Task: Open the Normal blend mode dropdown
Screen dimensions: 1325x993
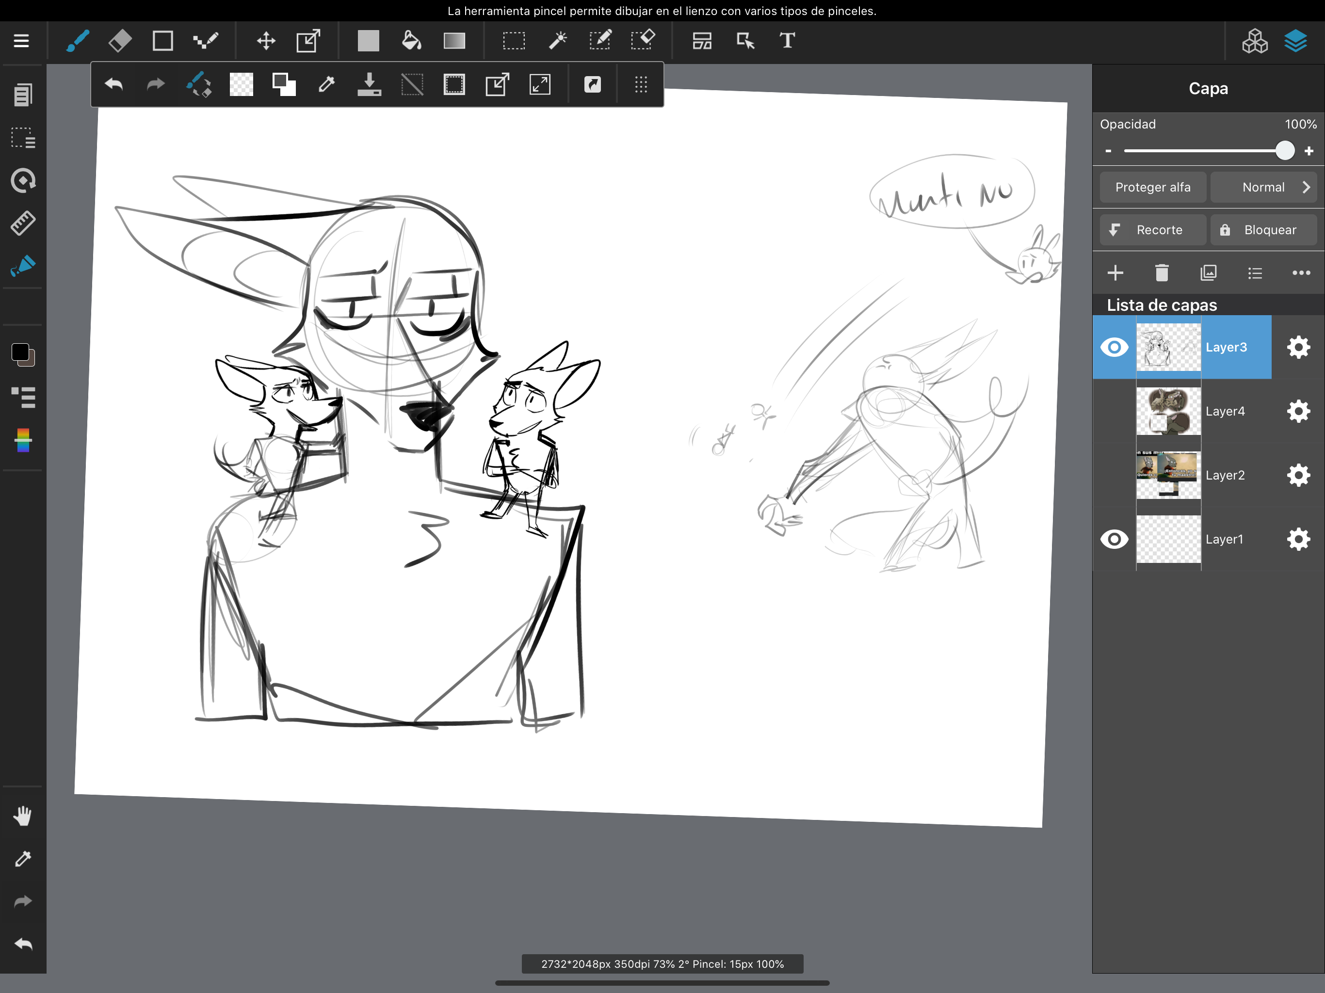Action: [1264, 188]
